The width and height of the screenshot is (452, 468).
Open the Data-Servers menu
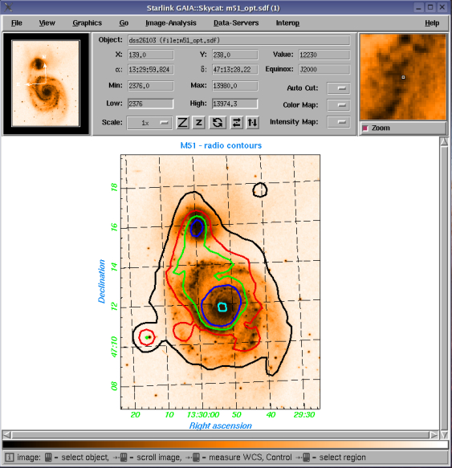click(236, 23)
